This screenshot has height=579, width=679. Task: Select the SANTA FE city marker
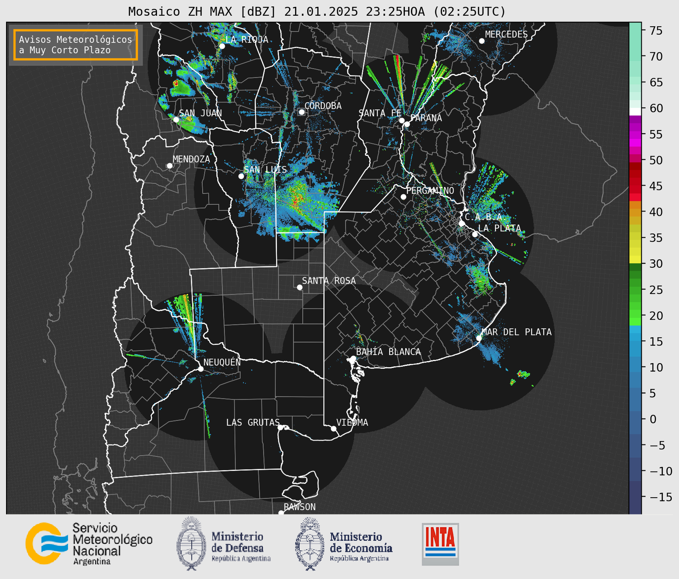point(402,120)
